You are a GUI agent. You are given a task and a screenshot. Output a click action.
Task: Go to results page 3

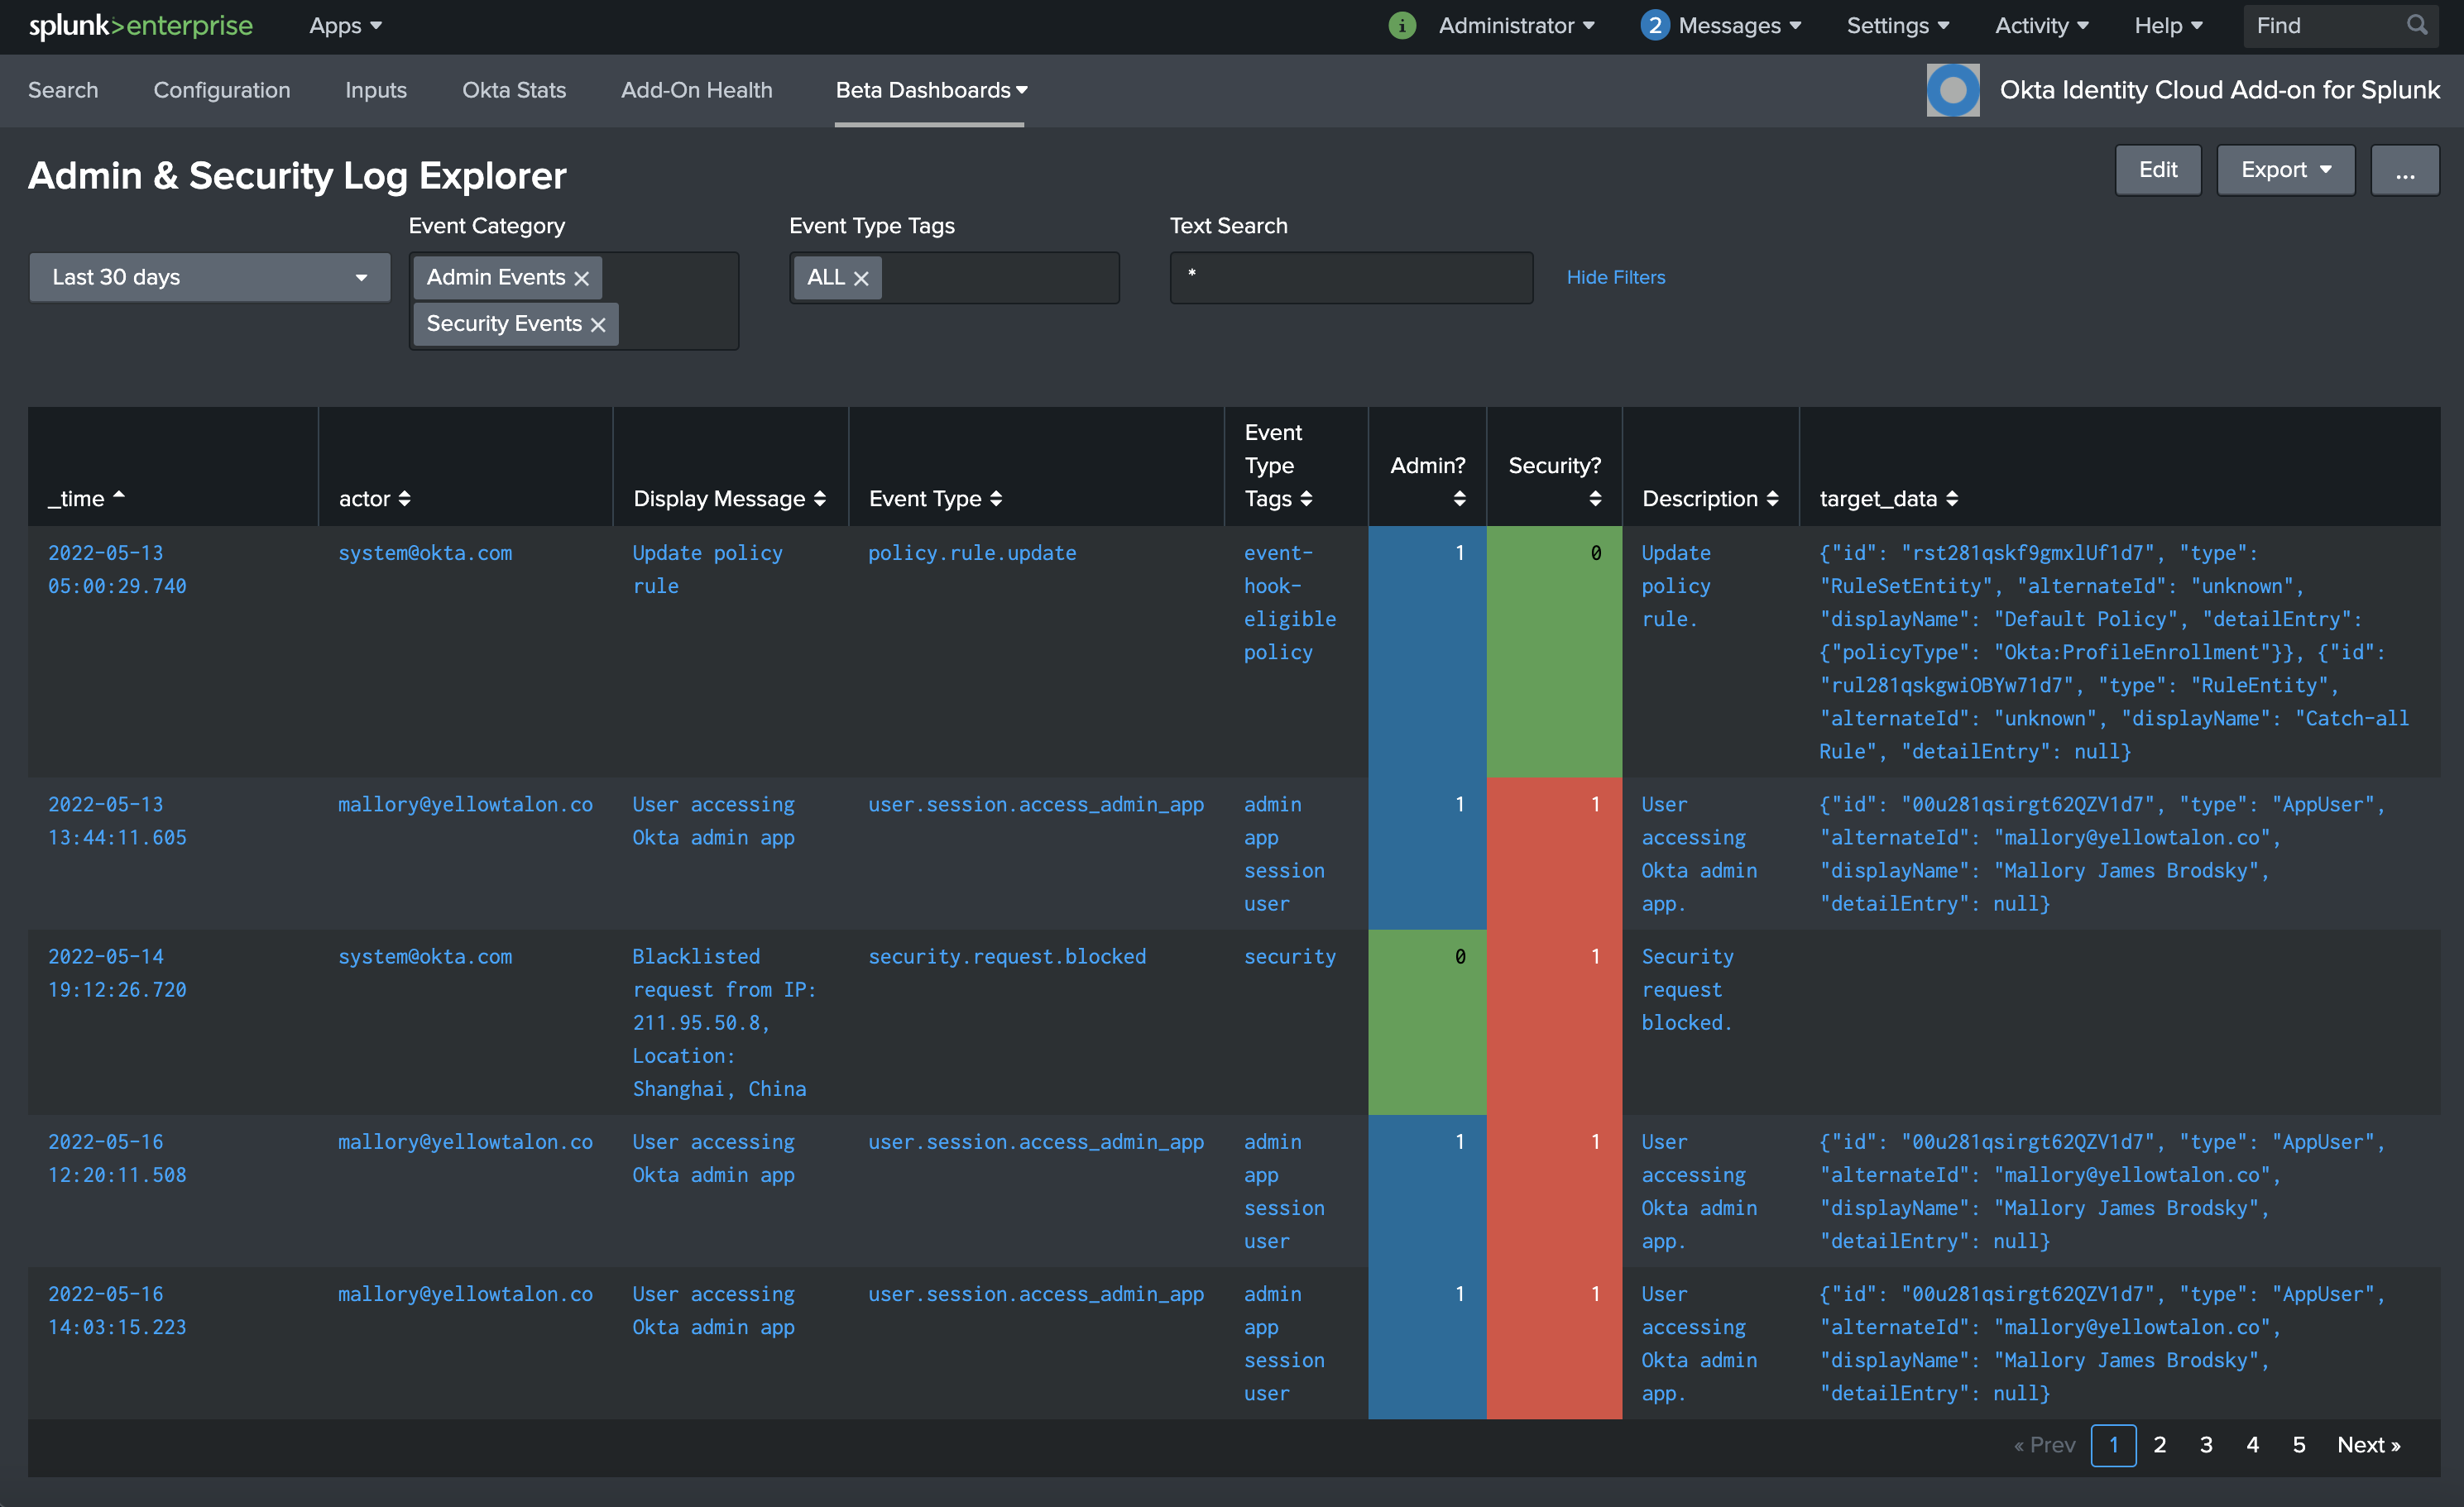coord(2206,1444)
